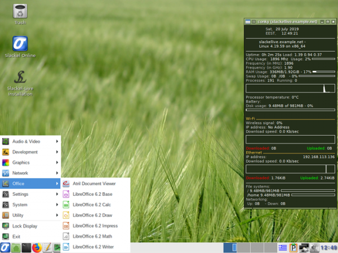The width and height of the screenshot is (338, 253).
Task: Switch to the second workspace in pager
Action: coord(242,247)
